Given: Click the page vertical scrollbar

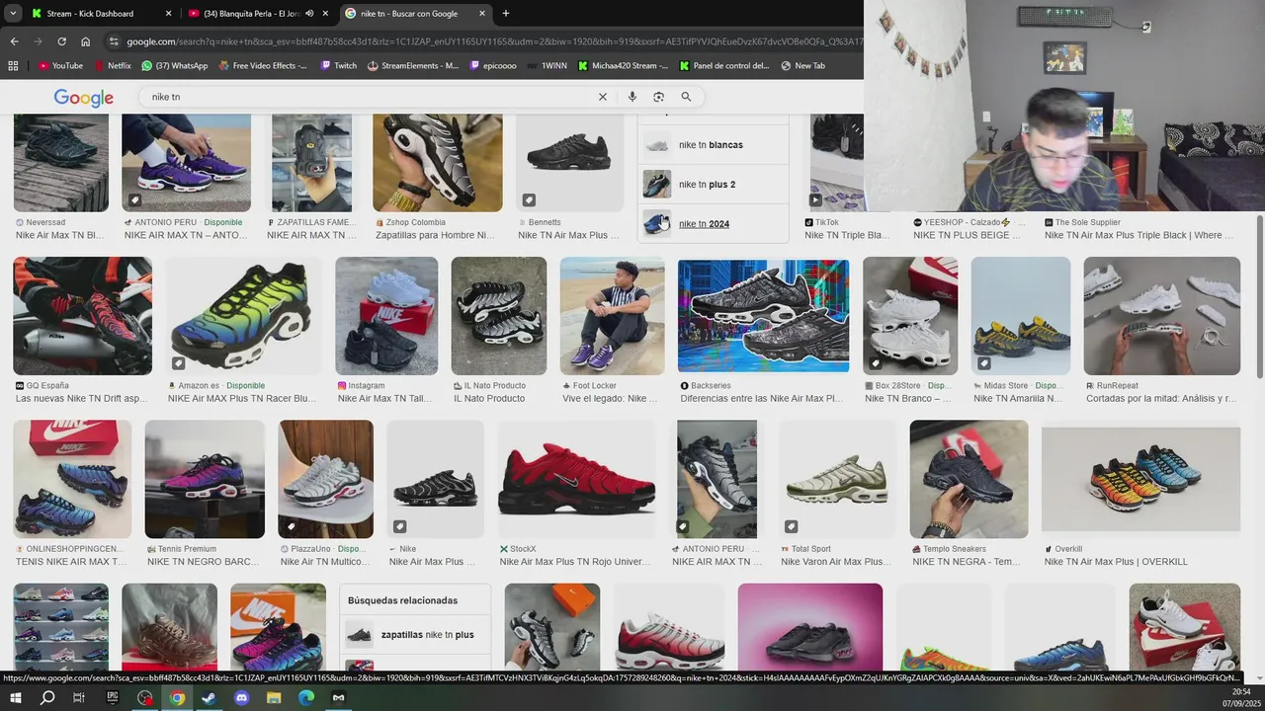Looking at the screenshot, I should 1259,296.
